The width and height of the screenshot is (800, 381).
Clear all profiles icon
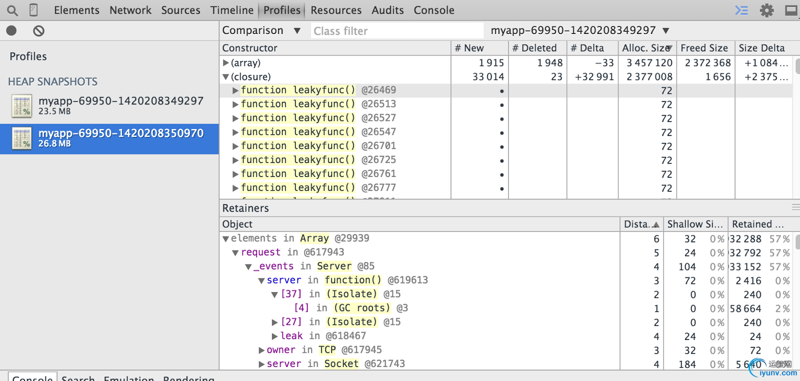pos(38,31)
